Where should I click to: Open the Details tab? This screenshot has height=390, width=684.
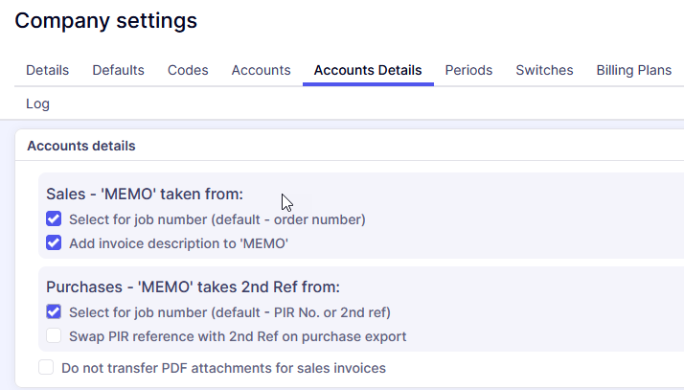pos(47,70)
